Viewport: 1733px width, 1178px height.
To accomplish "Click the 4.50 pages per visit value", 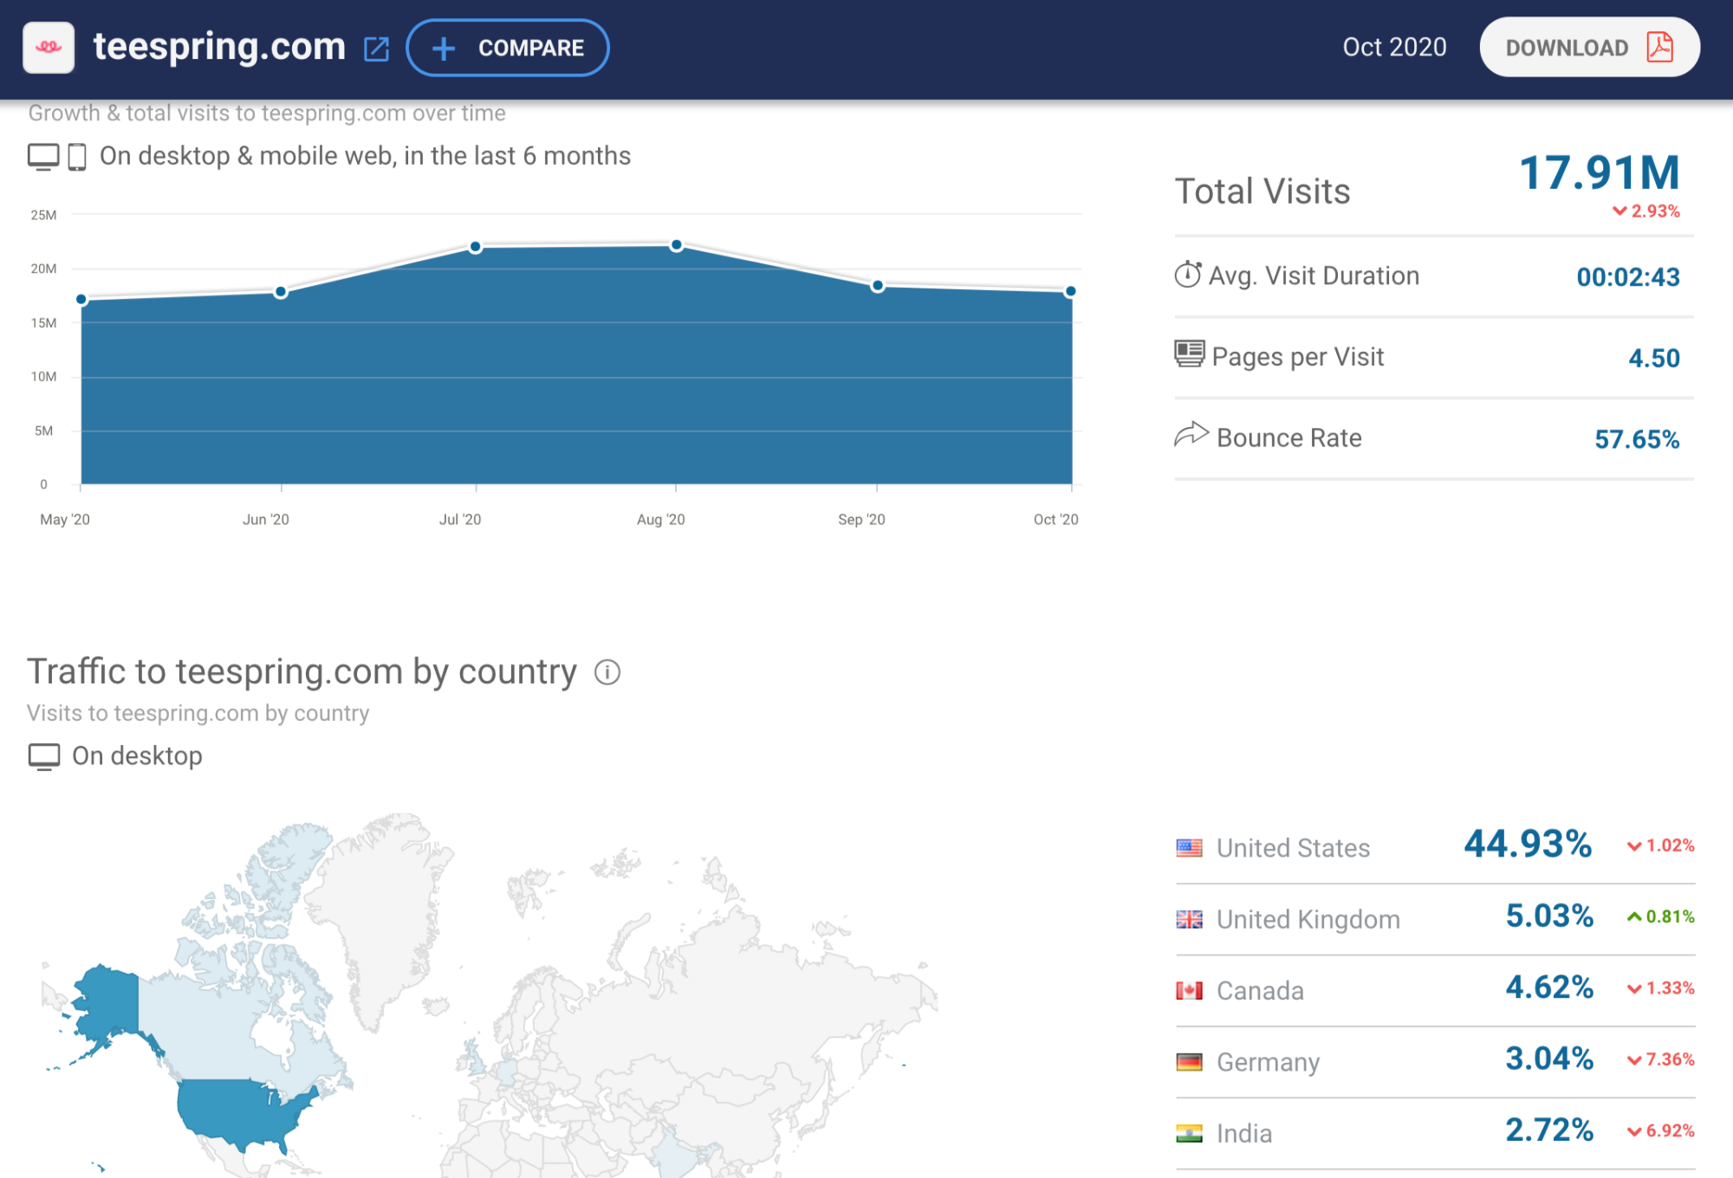I will coord(1654,358).
